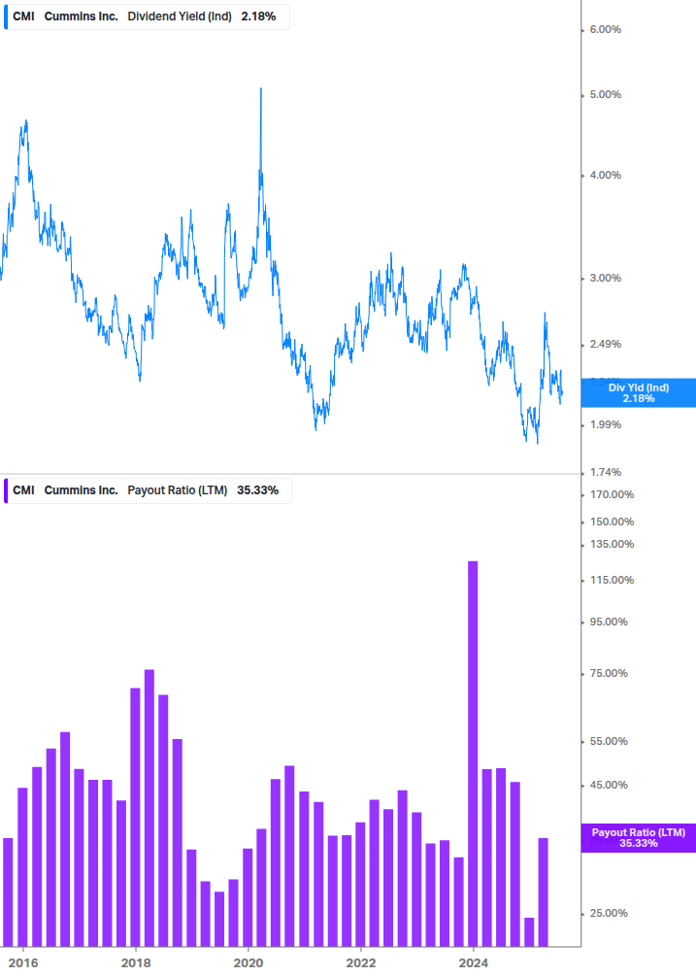Click the 2020 x-axis label

249,963
